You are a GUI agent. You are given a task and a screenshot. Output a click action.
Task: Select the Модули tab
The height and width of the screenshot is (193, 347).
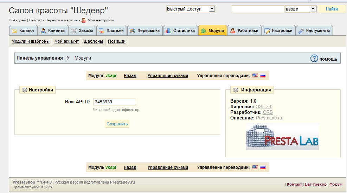(213, 30)
